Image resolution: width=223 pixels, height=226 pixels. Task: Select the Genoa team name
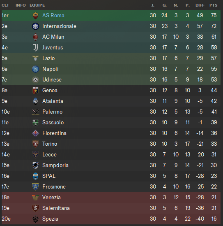50,91
